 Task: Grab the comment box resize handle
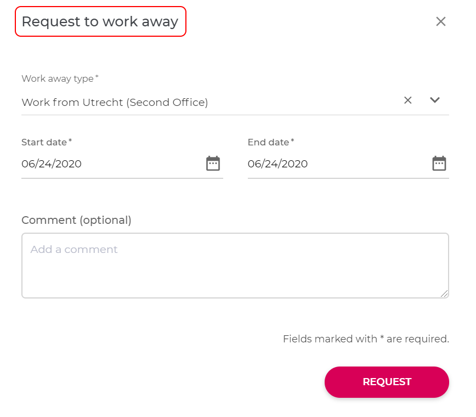pyautogui.click(x=444, y=294)
